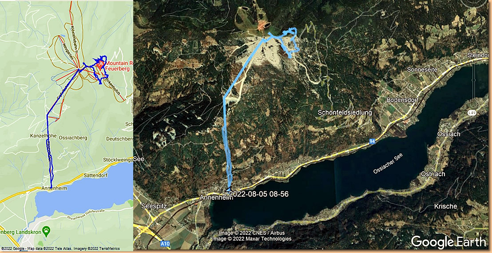Click the faint move joystick ring control
Screen dimensions: 492x253
click(473, 21)
